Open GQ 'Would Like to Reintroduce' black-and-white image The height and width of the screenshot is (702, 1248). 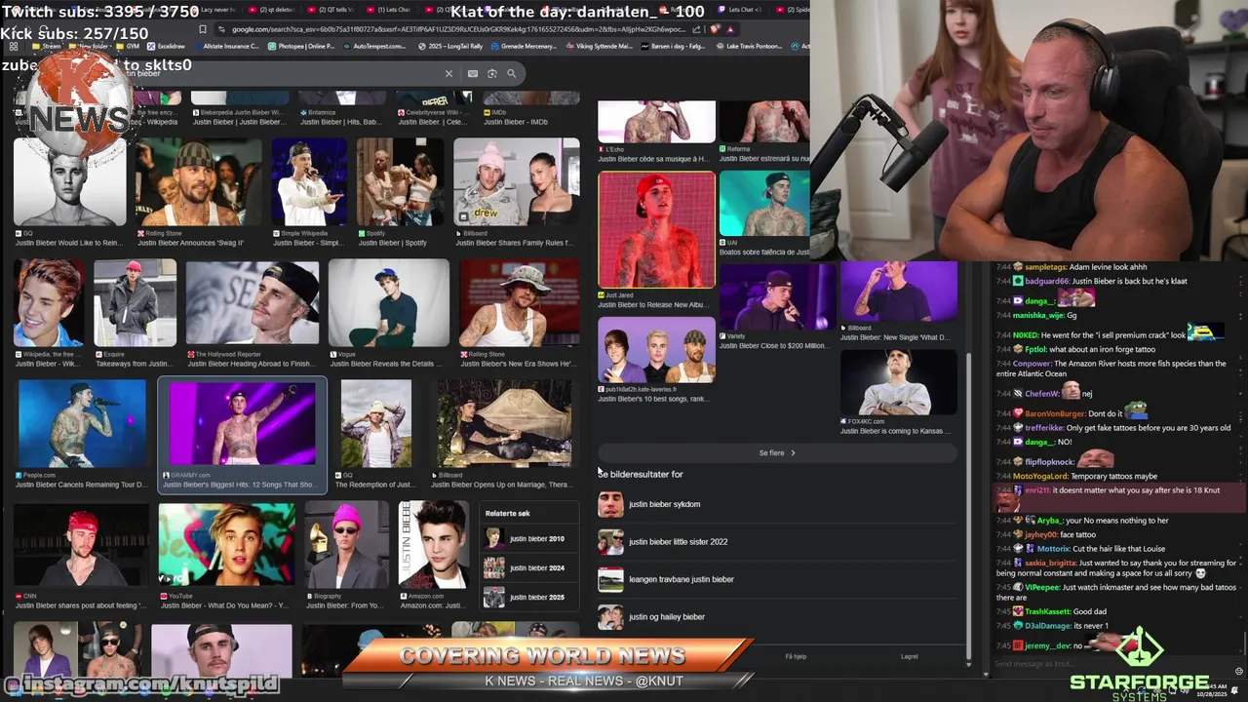coord(69,182)
